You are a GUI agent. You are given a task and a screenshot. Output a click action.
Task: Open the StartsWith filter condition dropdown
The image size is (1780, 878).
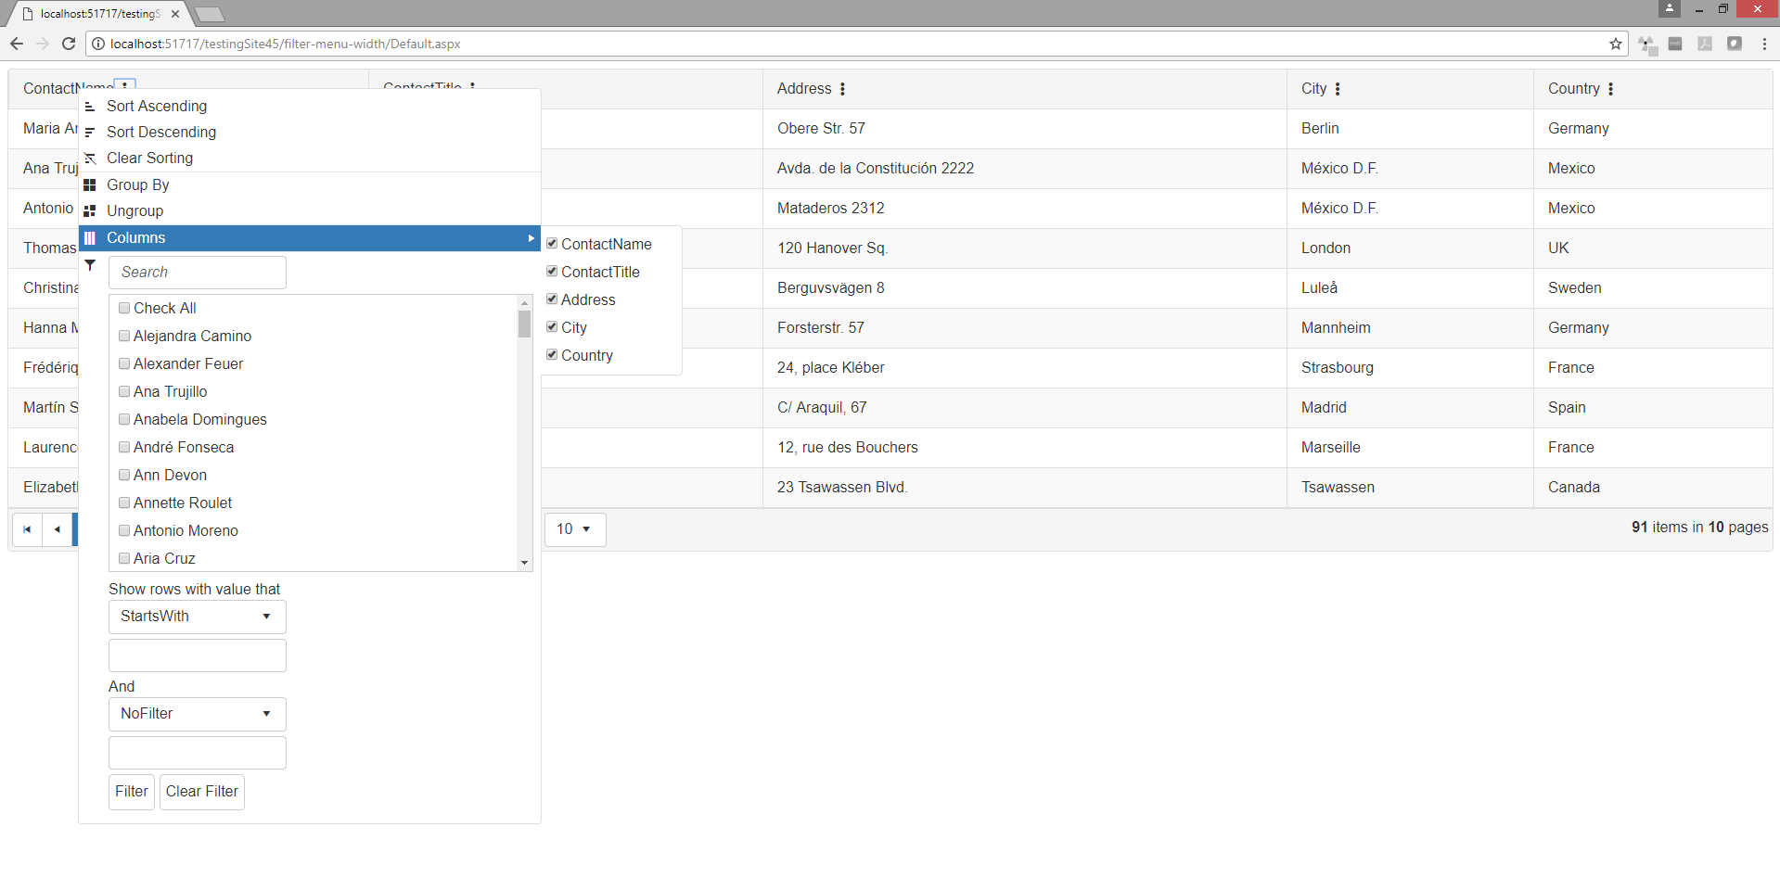(197, 617)
